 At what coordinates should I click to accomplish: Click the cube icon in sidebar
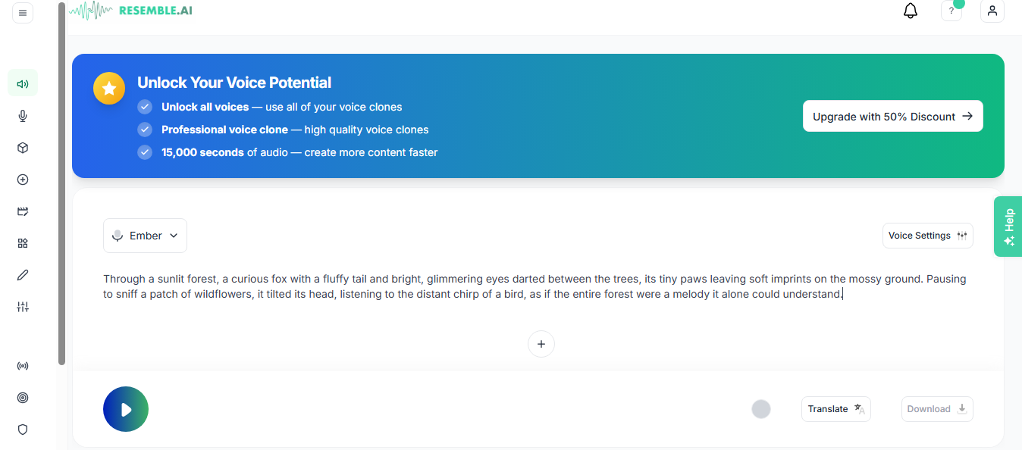pos(23,148)
